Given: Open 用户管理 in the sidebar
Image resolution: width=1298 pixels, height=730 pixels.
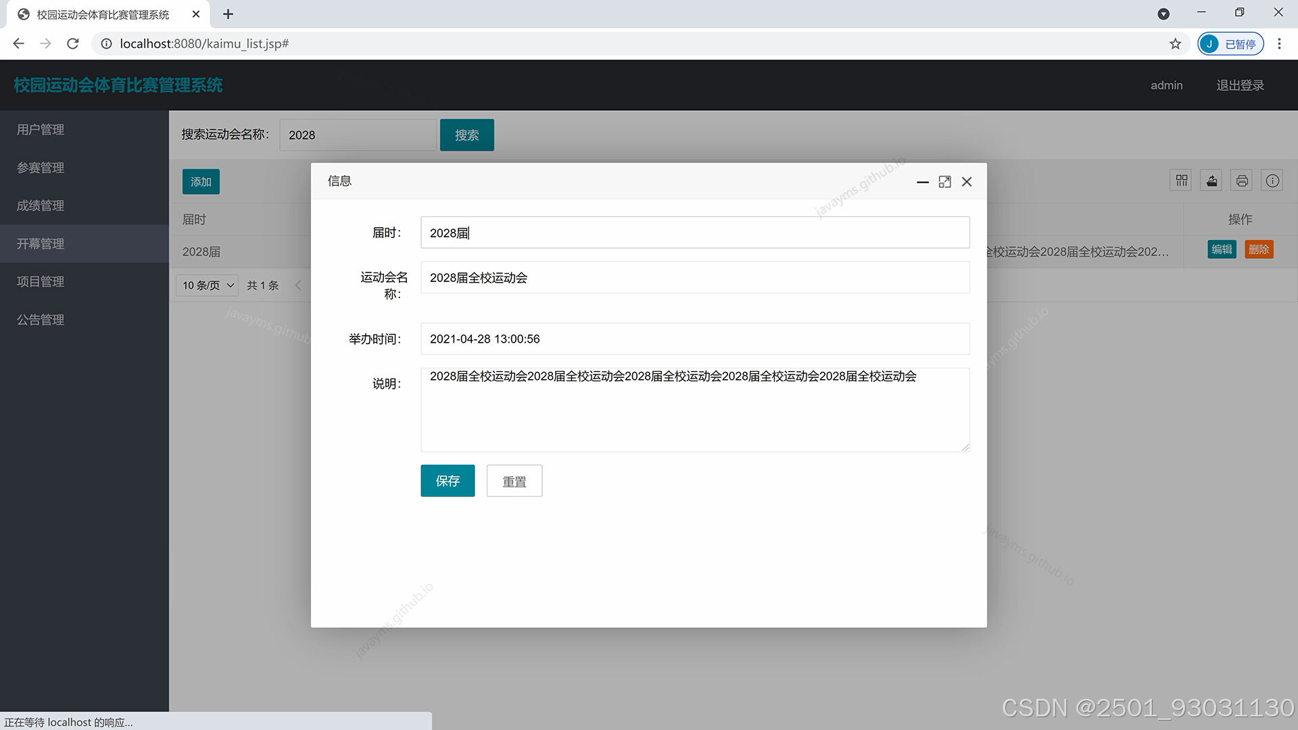Looking at the screenshot, I should pyautogui.click(x=85, y=130).
